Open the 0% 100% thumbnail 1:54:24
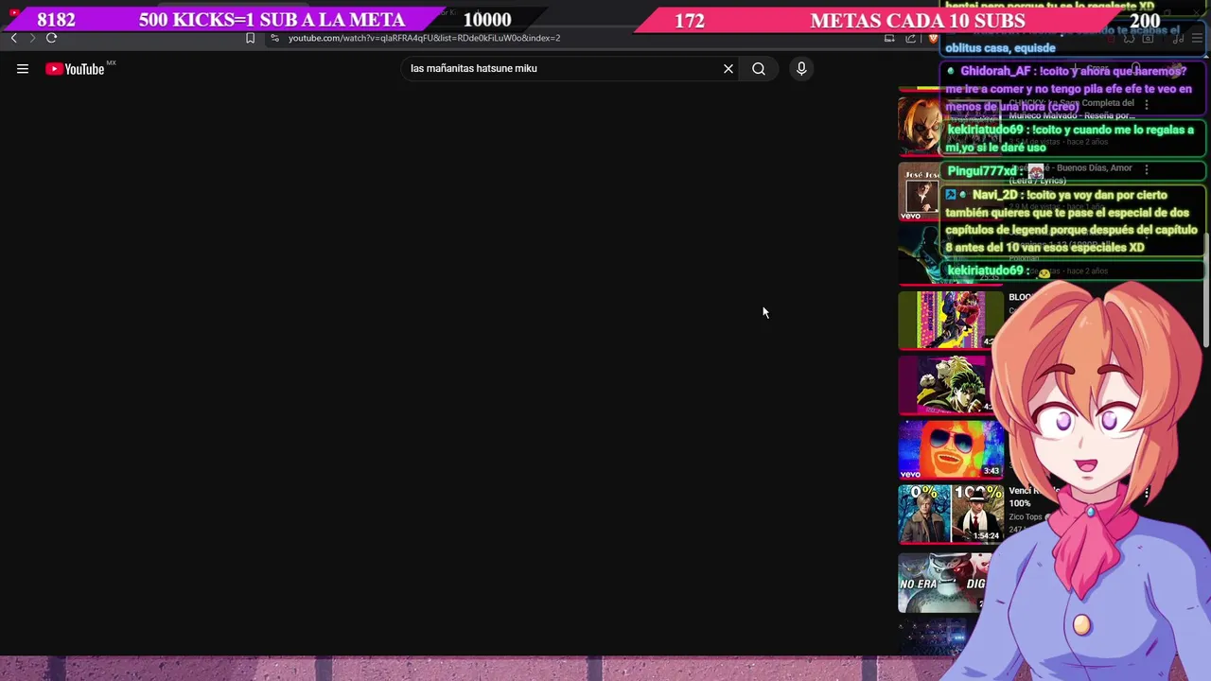Viewport: 1211px width, 681px height. (x=950, y=515)
